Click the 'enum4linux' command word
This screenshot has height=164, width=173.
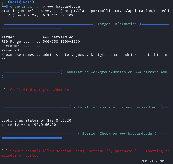coord(21,7)
